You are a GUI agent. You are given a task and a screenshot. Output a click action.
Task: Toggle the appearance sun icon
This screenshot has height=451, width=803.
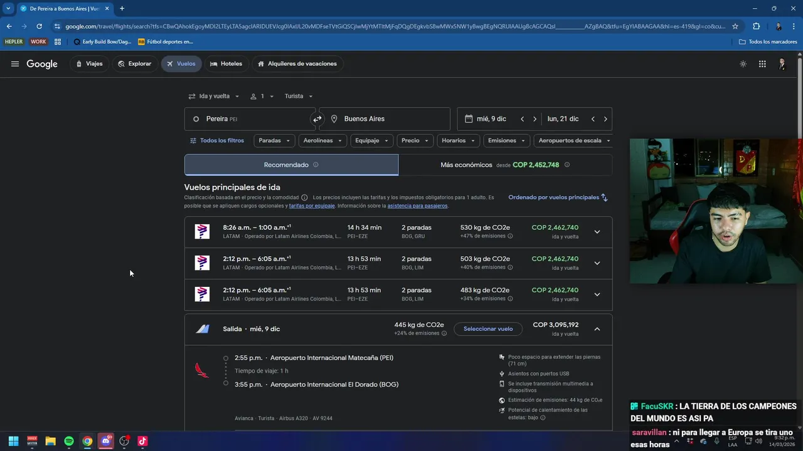[743, 64]
